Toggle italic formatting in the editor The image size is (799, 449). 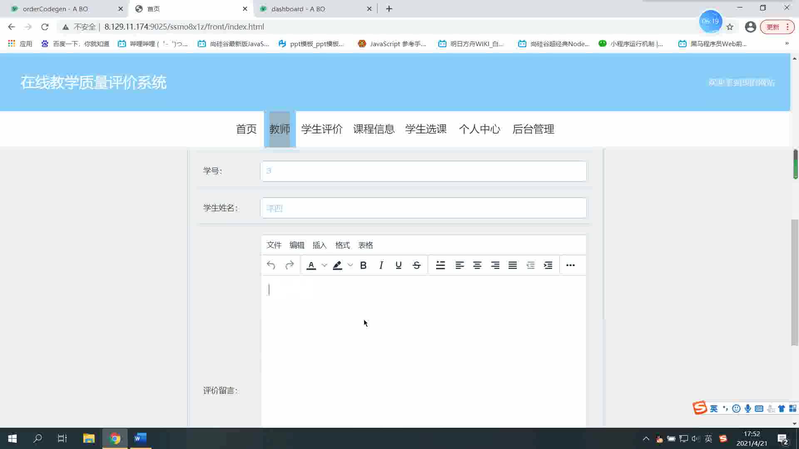click(381, 265)
